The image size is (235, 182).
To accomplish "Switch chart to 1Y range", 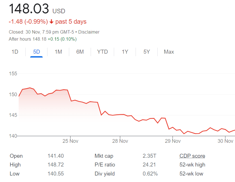I will point(125,52).
